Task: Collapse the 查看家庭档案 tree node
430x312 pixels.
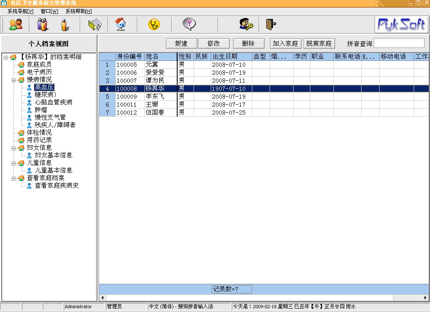Action: (x=13, y=178)
